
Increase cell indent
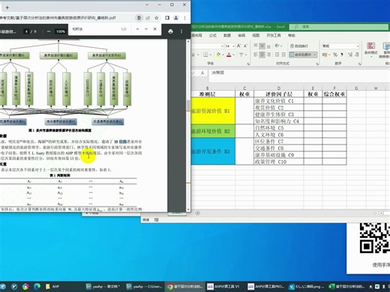283,55
